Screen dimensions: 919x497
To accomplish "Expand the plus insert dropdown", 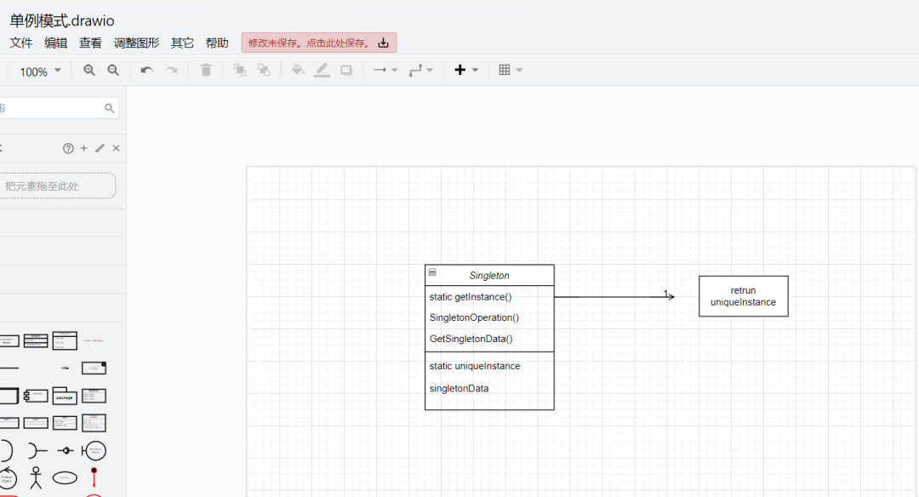I will [466, 71].
